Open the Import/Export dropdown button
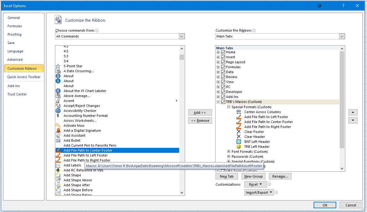The width and height of the screenshot is (367, 212). tap(259, 192)
